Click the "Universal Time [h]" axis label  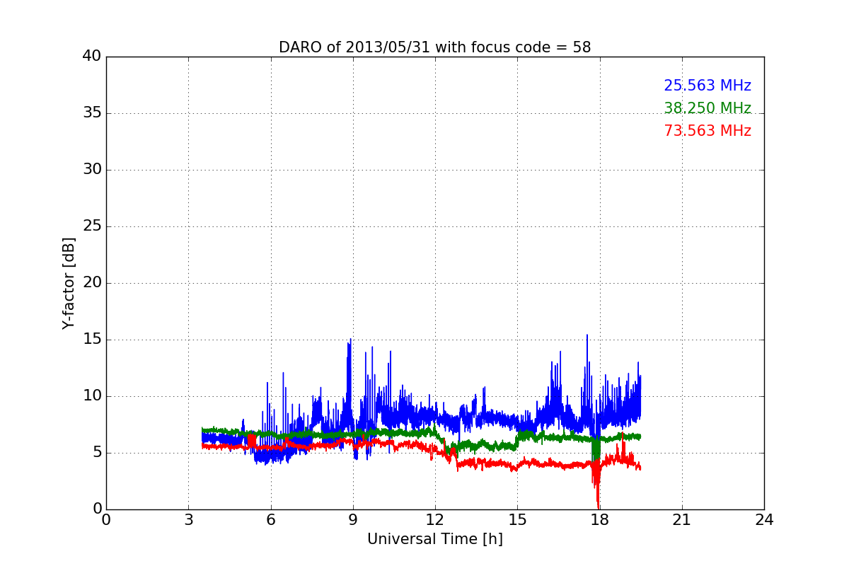click(434, 539)
